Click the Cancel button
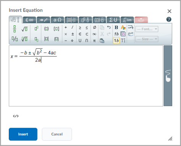 (x=57, y=134)
